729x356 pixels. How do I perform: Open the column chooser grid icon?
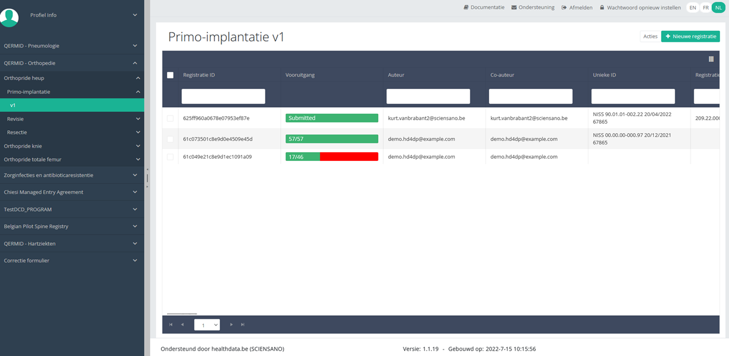click(x=711, y=59)
